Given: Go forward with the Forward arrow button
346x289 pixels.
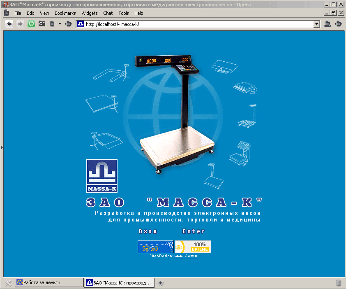Looking at the screenshot, I should click(x=20, y=23).
